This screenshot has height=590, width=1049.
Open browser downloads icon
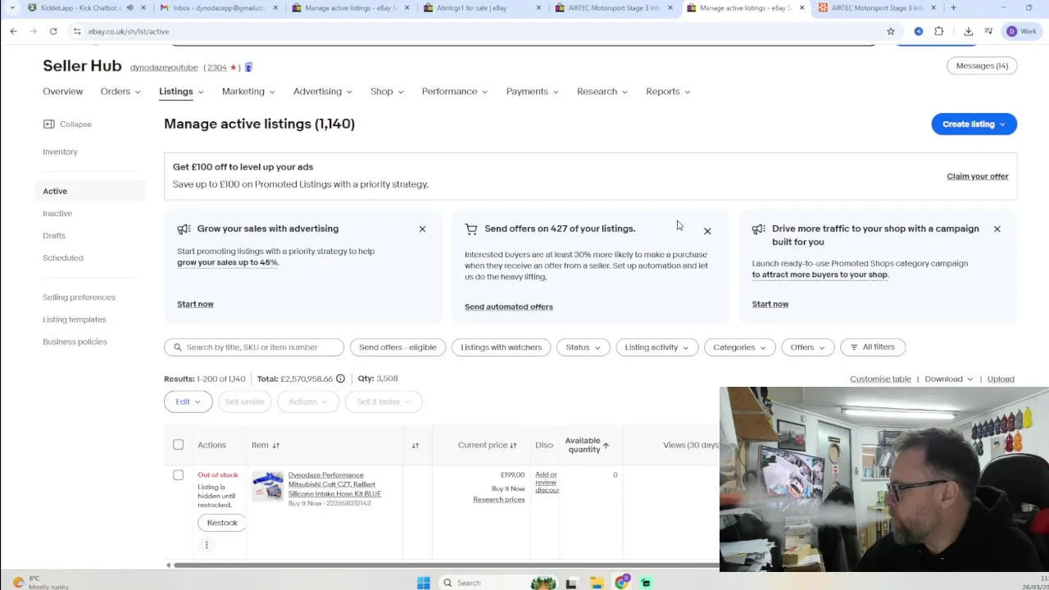969,31
